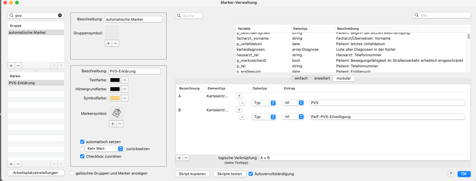Click the Symbolfarbe color swatch
The image size is (476, 181).
click(115, 98)
